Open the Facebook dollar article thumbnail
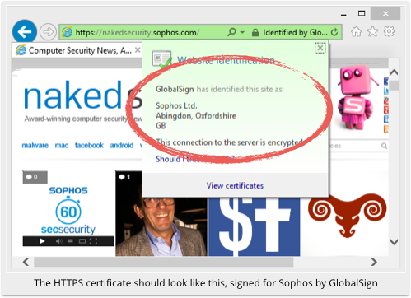411x298 pixels. (254, 227)
